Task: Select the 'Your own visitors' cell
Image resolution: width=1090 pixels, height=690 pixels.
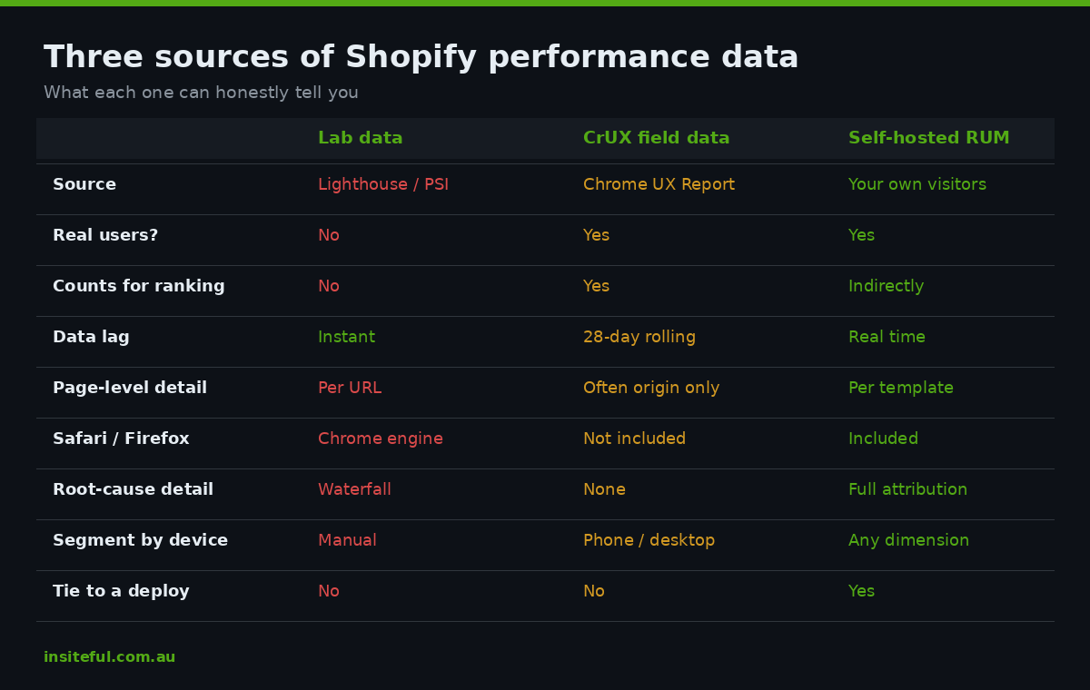Action: (917, 185)
